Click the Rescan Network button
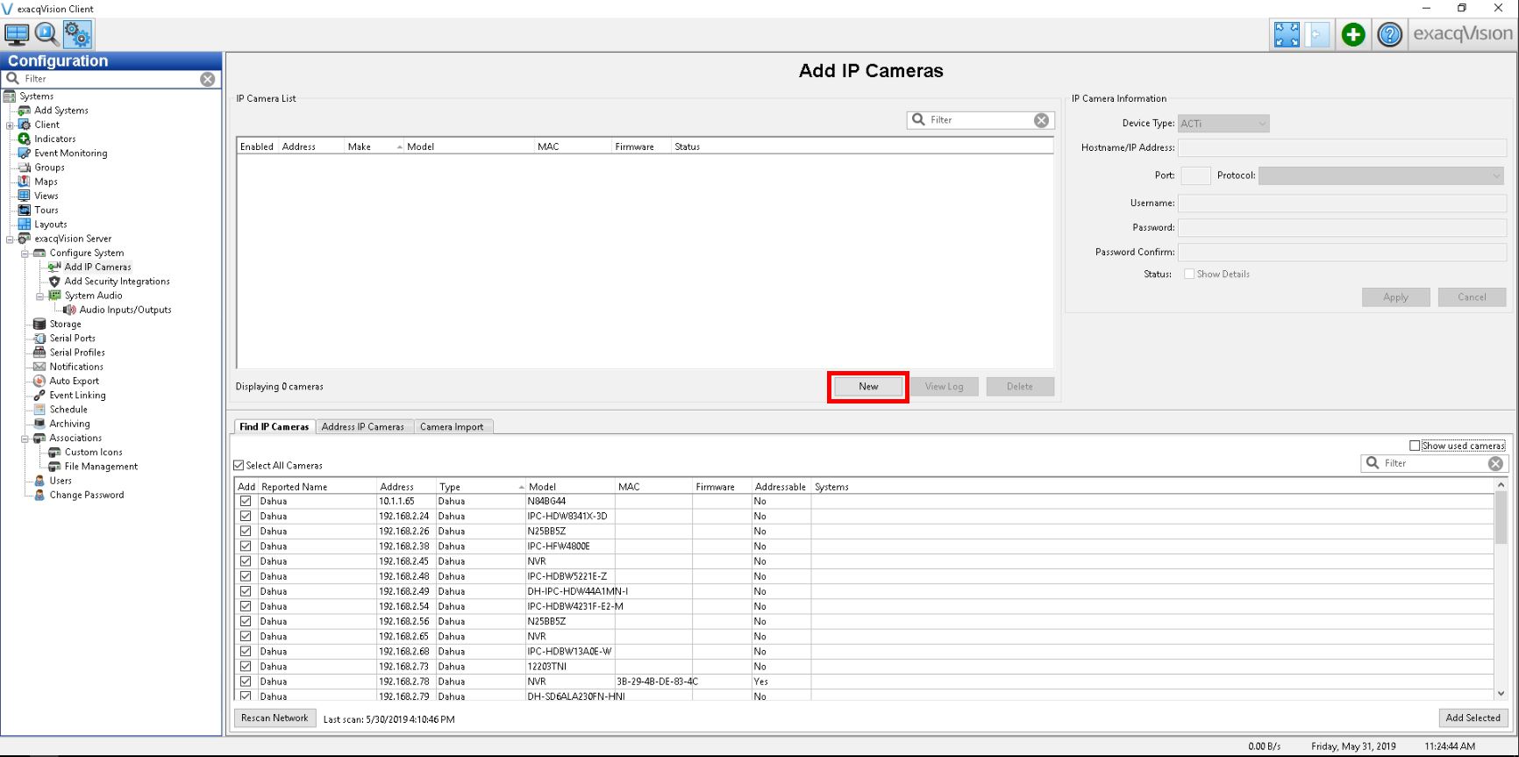 [275, 718]
